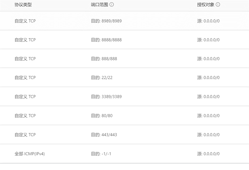Click the 授权对象 column header text
This screenshot has height=170, width=249.
tap(206, 5)
